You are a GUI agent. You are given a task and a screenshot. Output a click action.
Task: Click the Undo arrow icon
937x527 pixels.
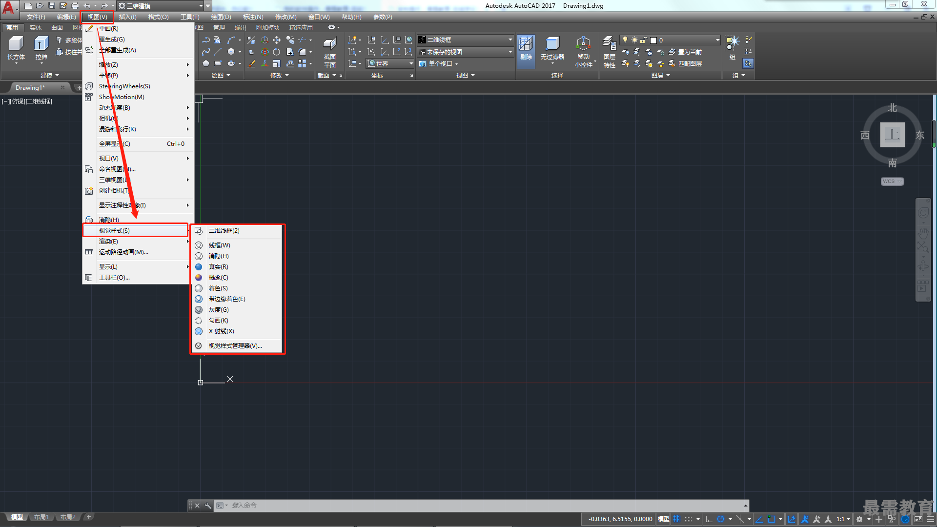pyautogui.click(x=87, y=5)
